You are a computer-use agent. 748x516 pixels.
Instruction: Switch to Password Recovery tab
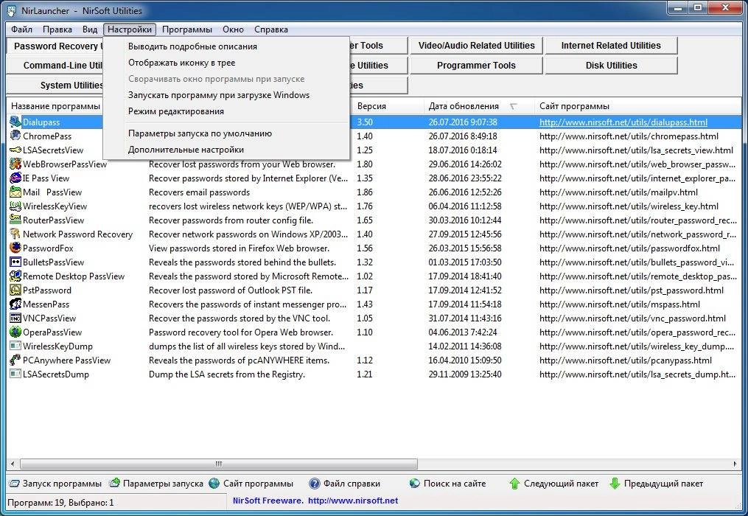click(x=56, y=46)
